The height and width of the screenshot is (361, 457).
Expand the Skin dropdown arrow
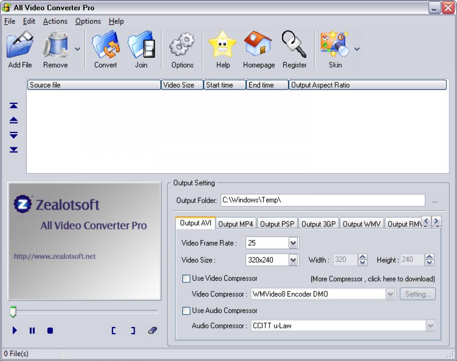357,49
